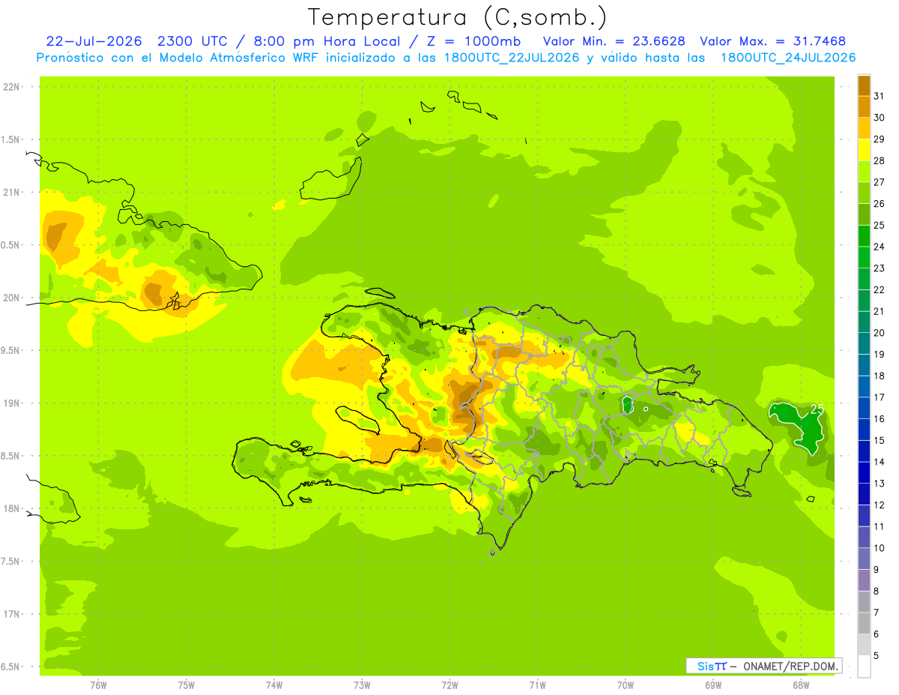Image resolution: width=899 pixels, height=695 pixels.
Task: Click "8:00 pm Hora Local" text
Action: tap(326, 41)
